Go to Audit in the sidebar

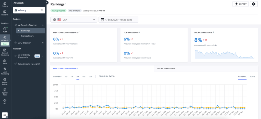coord(5,30)
